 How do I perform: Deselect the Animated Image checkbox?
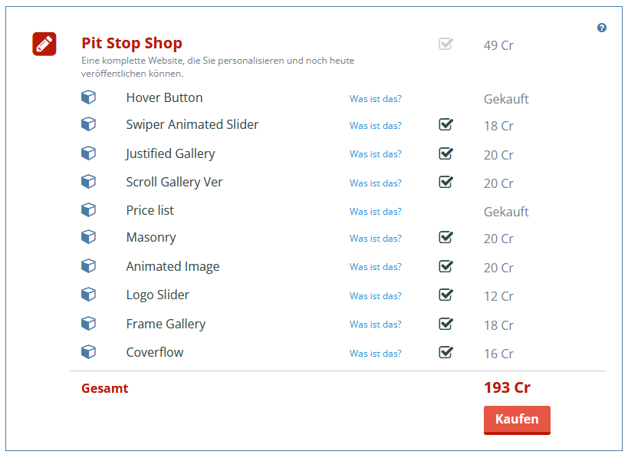pos(446,266)
